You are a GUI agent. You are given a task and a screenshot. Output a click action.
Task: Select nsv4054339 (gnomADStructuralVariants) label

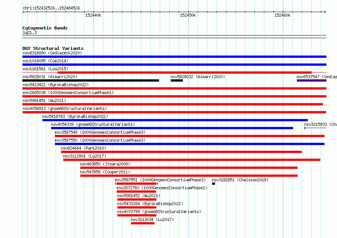pyautogui.click(x=93, y=124)
